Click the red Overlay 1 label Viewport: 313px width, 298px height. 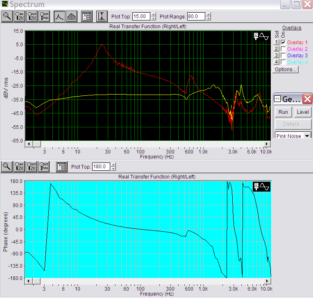click(297, 43)
